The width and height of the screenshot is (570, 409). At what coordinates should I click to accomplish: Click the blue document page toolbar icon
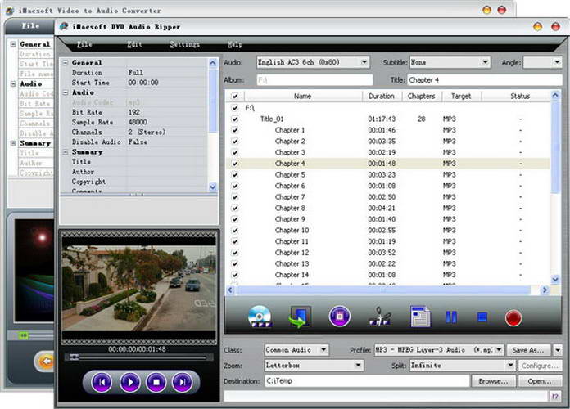point(420,316)
